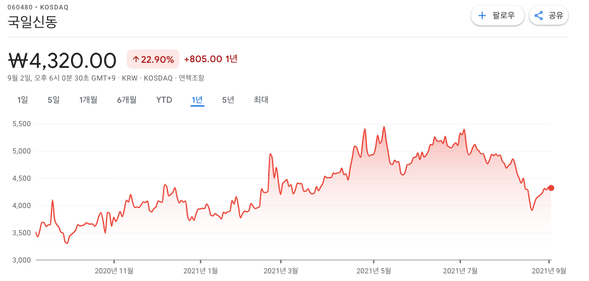589x281 pixels.
Task: Click the 3,000 y-axis label
Action: [x=23, y=260]
